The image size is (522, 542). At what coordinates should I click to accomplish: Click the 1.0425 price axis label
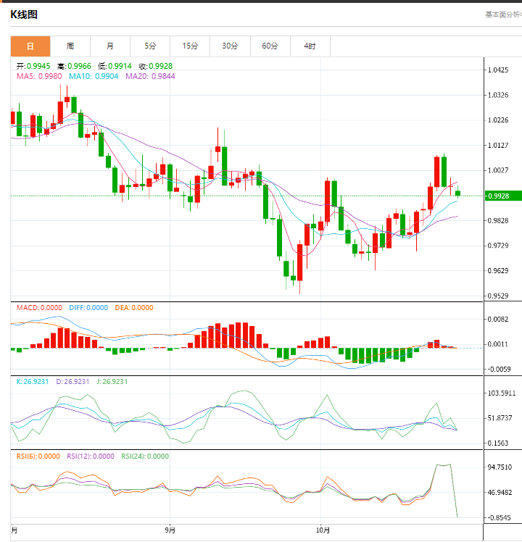click(x=498, y=70)
